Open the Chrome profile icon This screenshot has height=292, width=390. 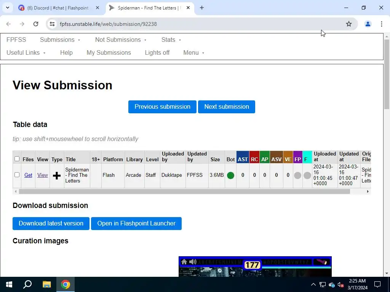(x=368, y=24)
